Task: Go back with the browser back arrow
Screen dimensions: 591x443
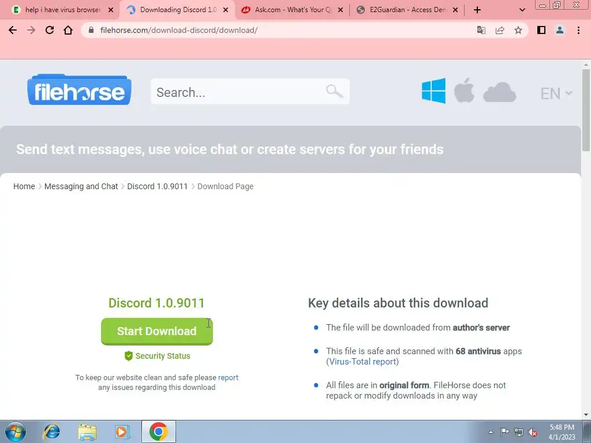Action: [x=13, y=30]
